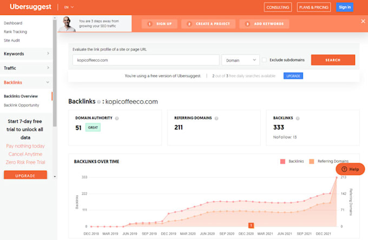
Task: Click the blue Upgrade button in the notice
Action: click(293, 76)
